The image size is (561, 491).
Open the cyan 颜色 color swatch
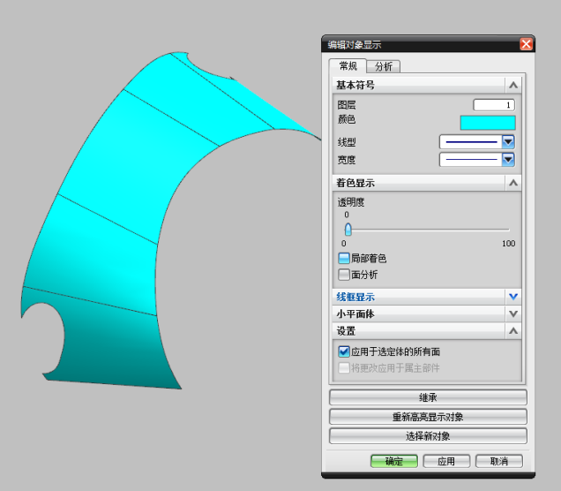[488, 123]
